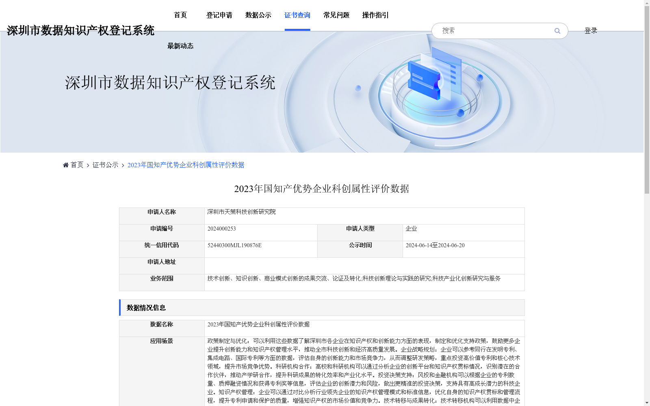Click the scrollbar up arrow
This screenshot has height=406, width=650.
pos(647,3)
